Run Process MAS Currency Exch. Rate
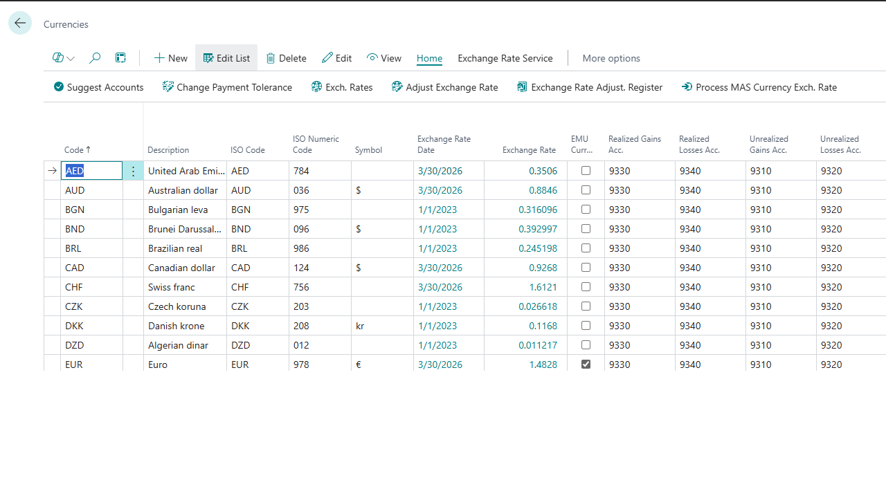 pyautogui.click(x=759, y=87)
